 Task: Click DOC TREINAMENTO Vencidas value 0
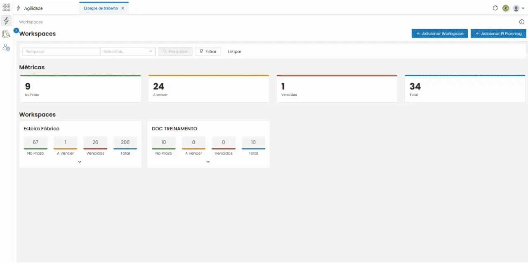[224, 142]
